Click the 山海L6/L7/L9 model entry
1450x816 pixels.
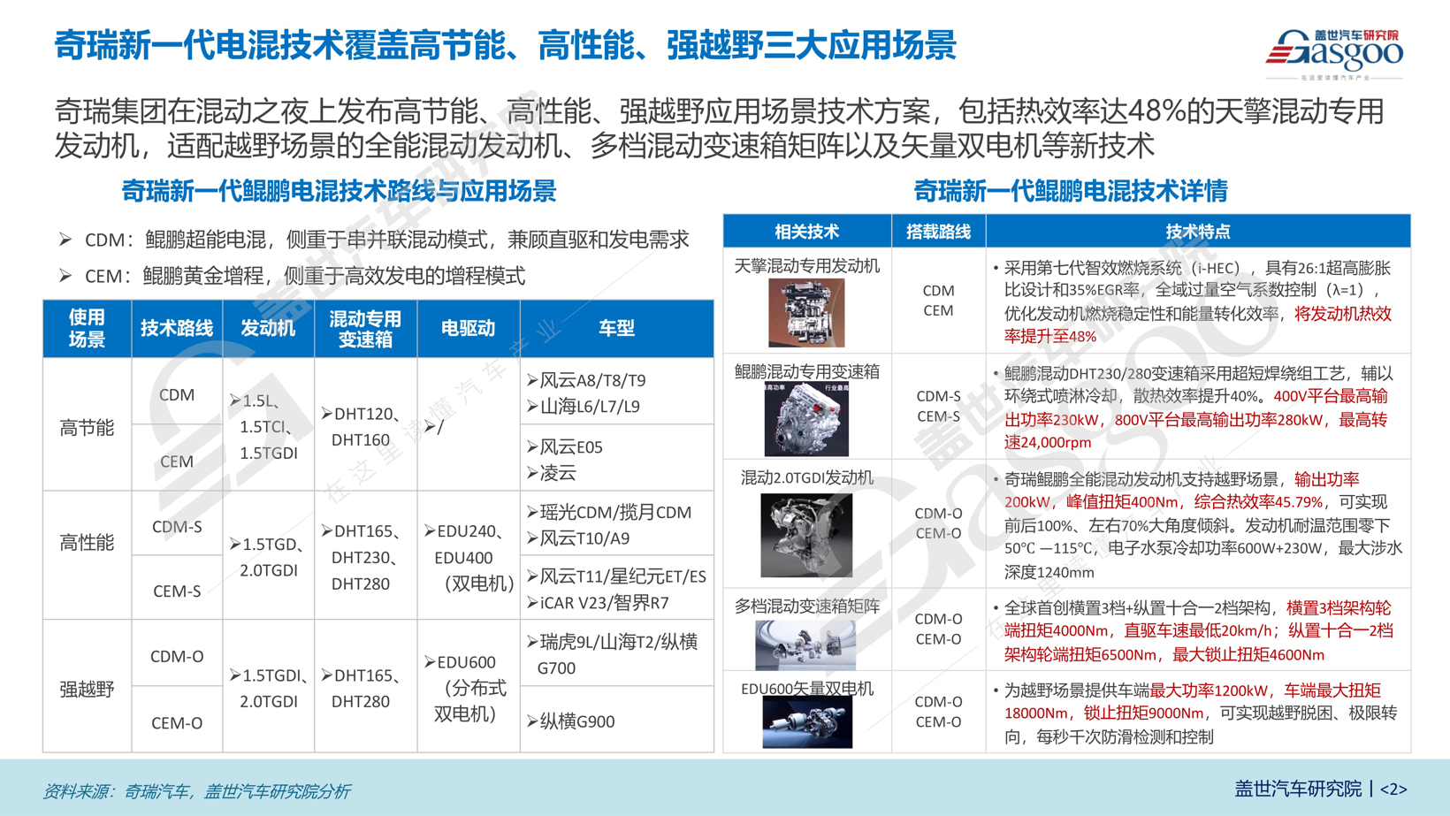pos(584,407)
